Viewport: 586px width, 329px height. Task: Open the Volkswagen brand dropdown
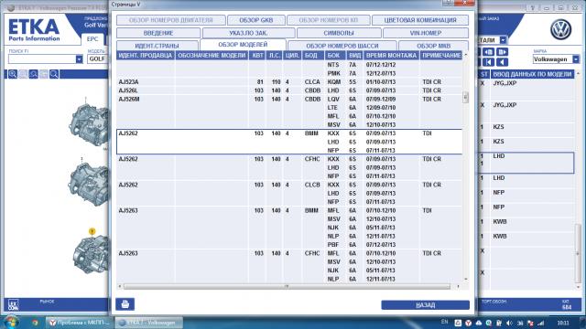click(576, 58)
